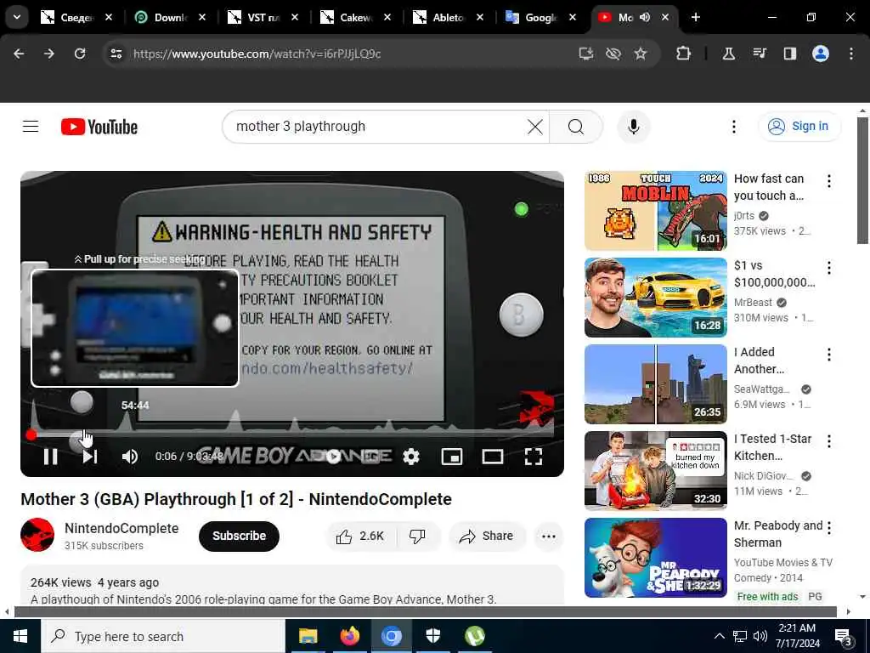This screenshot has height=653, width=870.
Task: Search with your voice microphone
Action: coord(633,127)
